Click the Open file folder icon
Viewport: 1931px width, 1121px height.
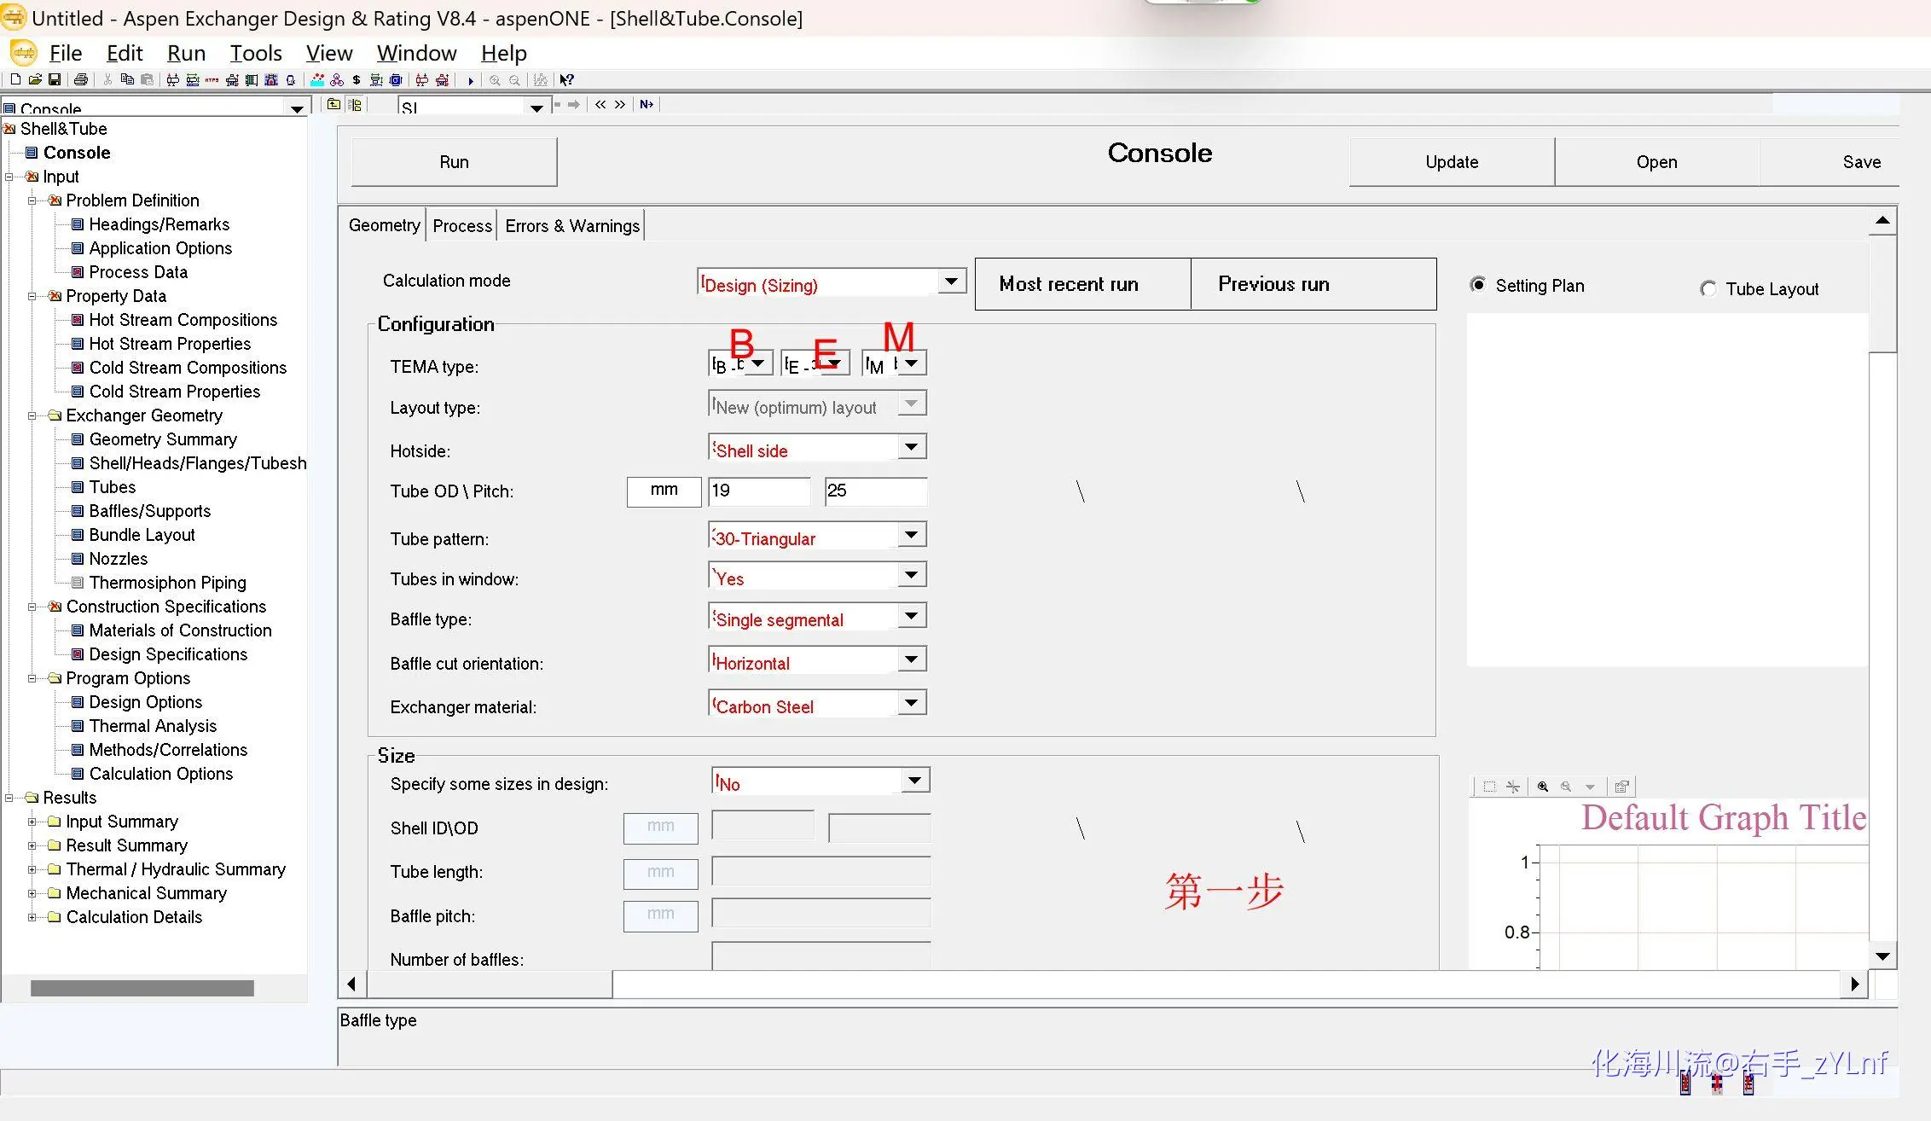(35, 80)
